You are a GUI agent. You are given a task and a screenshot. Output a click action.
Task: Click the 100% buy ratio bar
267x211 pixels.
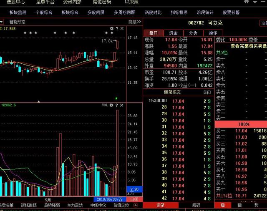(x=244, y=124)
